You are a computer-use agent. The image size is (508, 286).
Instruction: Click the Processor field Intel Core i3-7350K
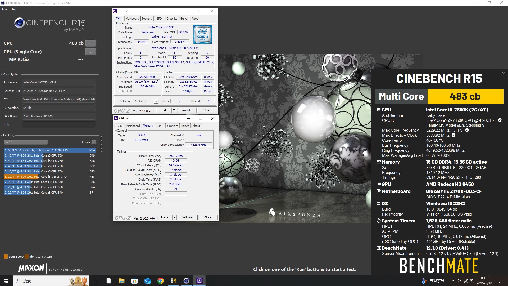(x=59, y=82)
